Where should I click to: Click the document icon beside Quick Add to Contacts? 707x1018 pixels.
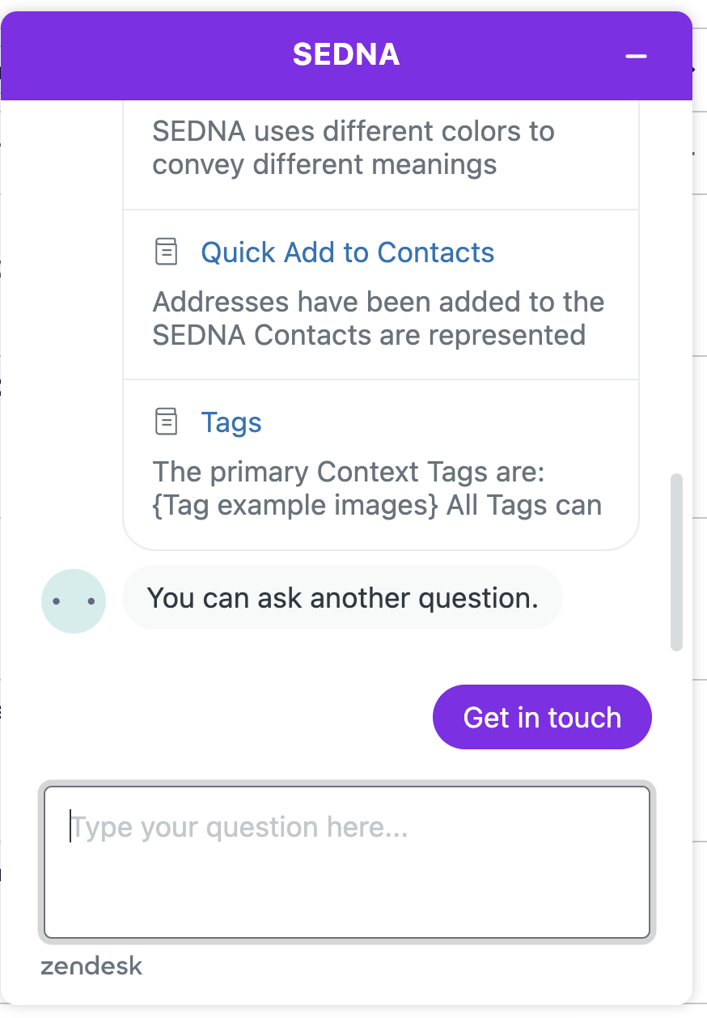point(166,252)
